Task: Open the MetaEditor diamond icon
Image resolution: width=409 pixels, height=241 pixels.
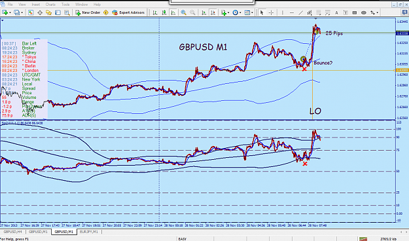Action: (x=106, y=12)
